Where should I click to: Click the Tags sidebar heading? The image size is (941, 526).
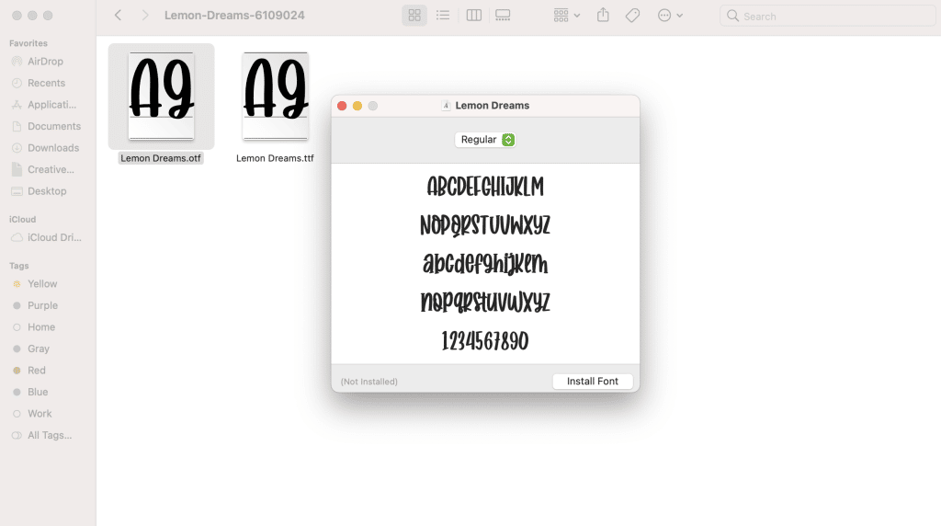tap(18, 266)
